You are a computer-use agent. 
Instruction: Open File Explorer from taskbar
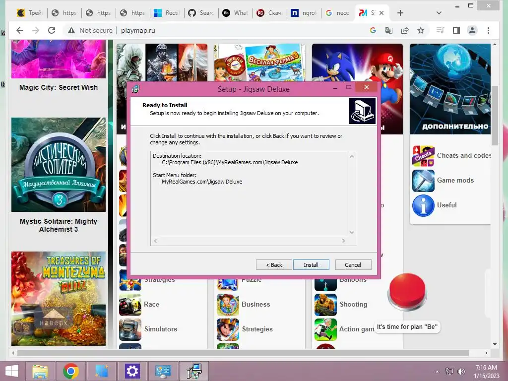click(40, 371)
